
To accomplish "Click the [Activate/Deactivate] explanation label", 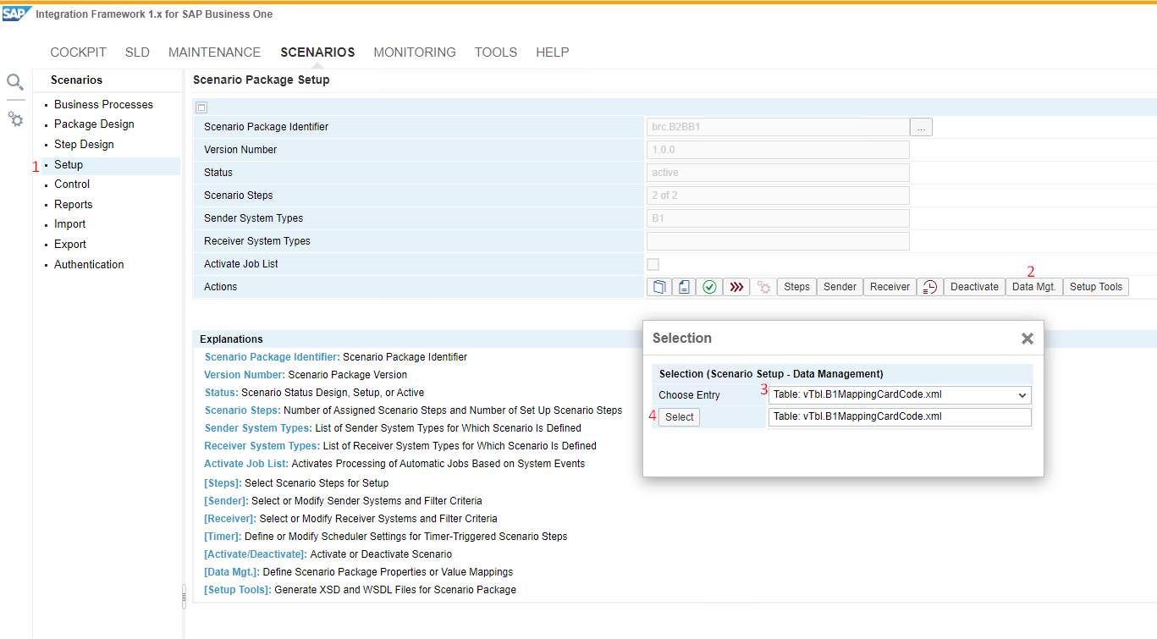I will point(256,554).
